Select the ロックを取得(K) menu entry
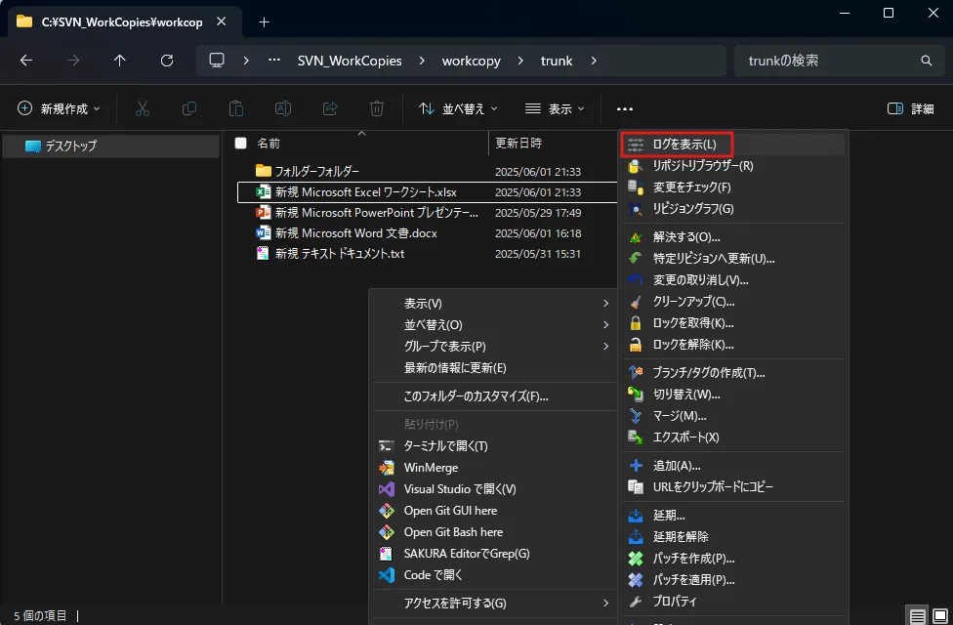Screen dimensions: 953x625 coord(733,323)
